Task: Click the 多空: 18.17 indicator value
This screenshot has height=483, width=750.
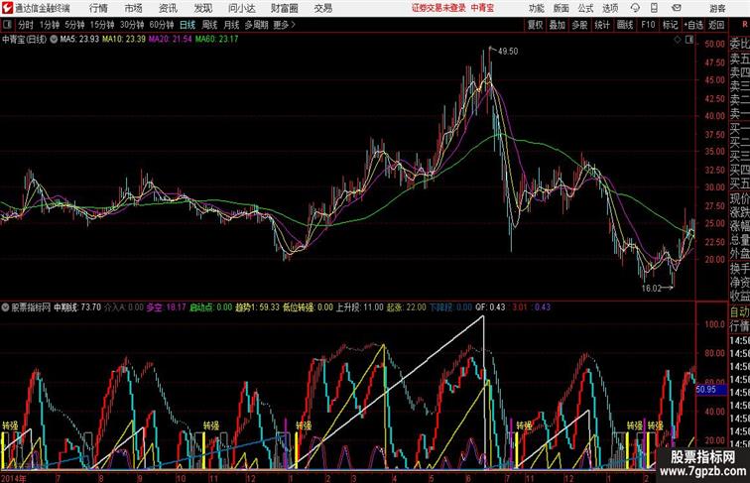Action: [166, 307]
